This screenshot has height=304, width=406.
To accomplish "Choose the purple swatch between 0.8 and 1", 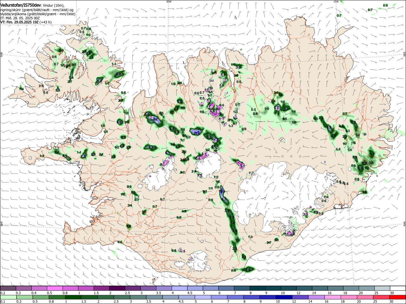I will point(70,288).
